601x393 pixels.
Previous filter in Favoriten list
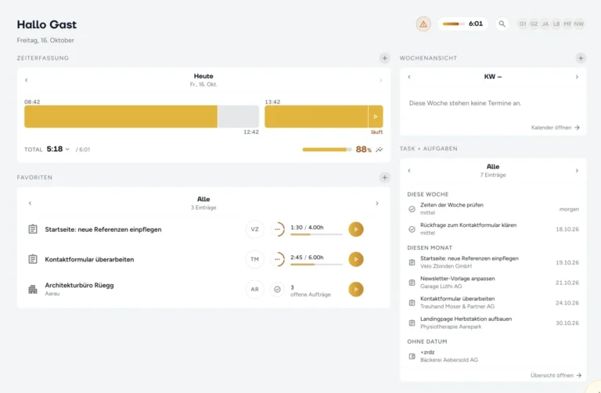pyautogui.click(x=30, y=204)
